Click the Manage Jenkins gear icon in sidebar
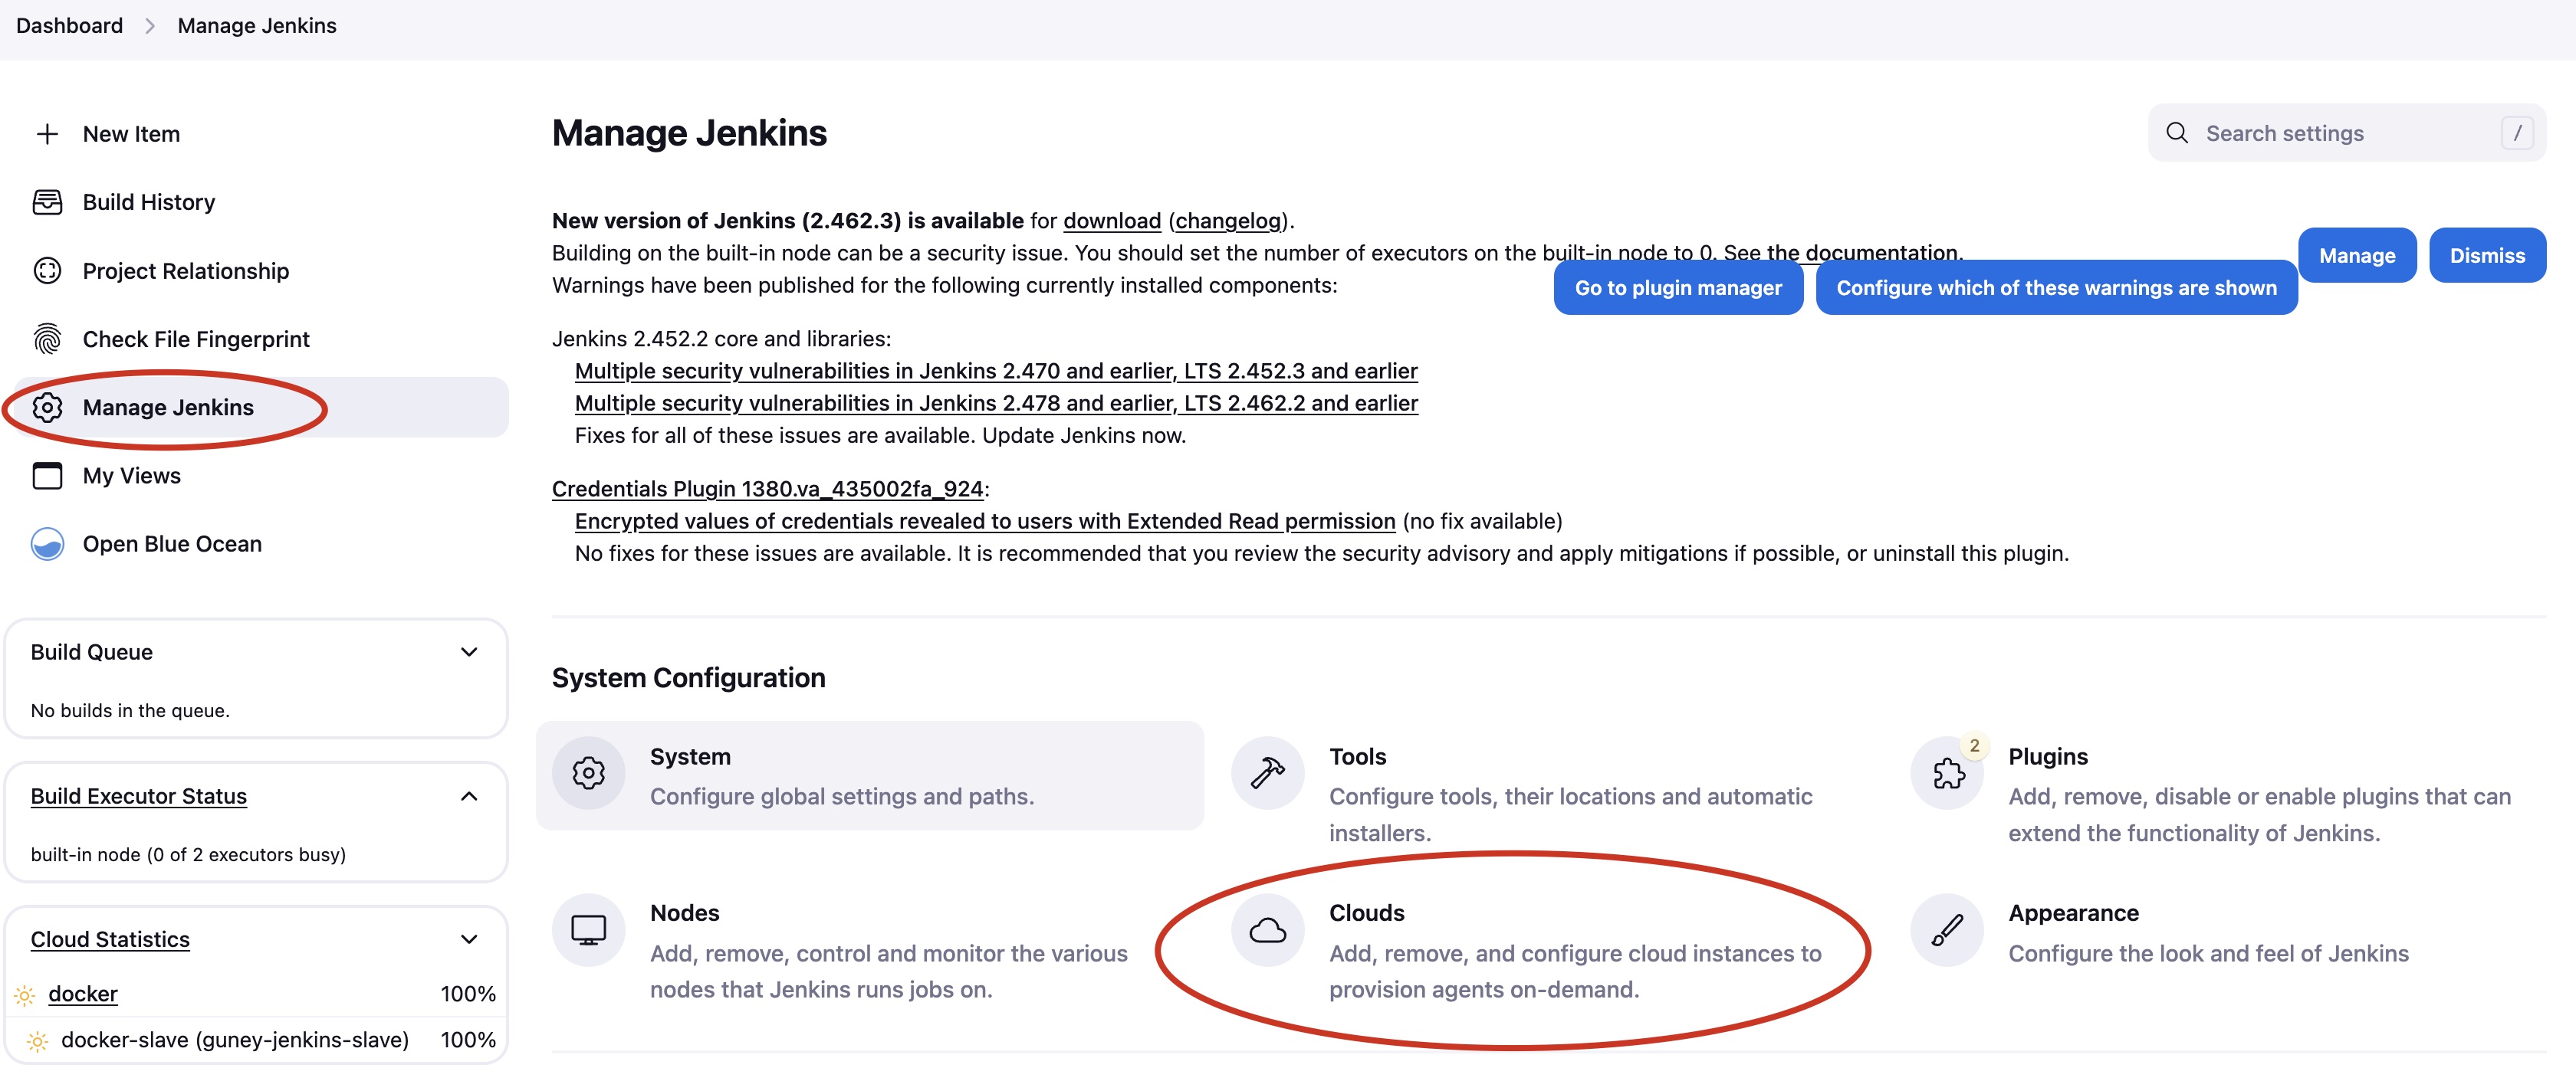 tap(47, 408)
